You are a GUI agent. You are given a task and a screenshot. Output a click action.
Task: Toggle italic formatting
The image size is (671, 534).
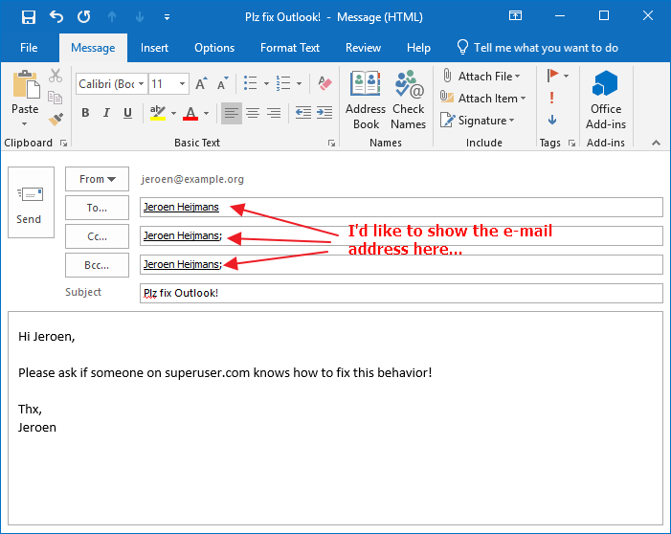point(106,113)
